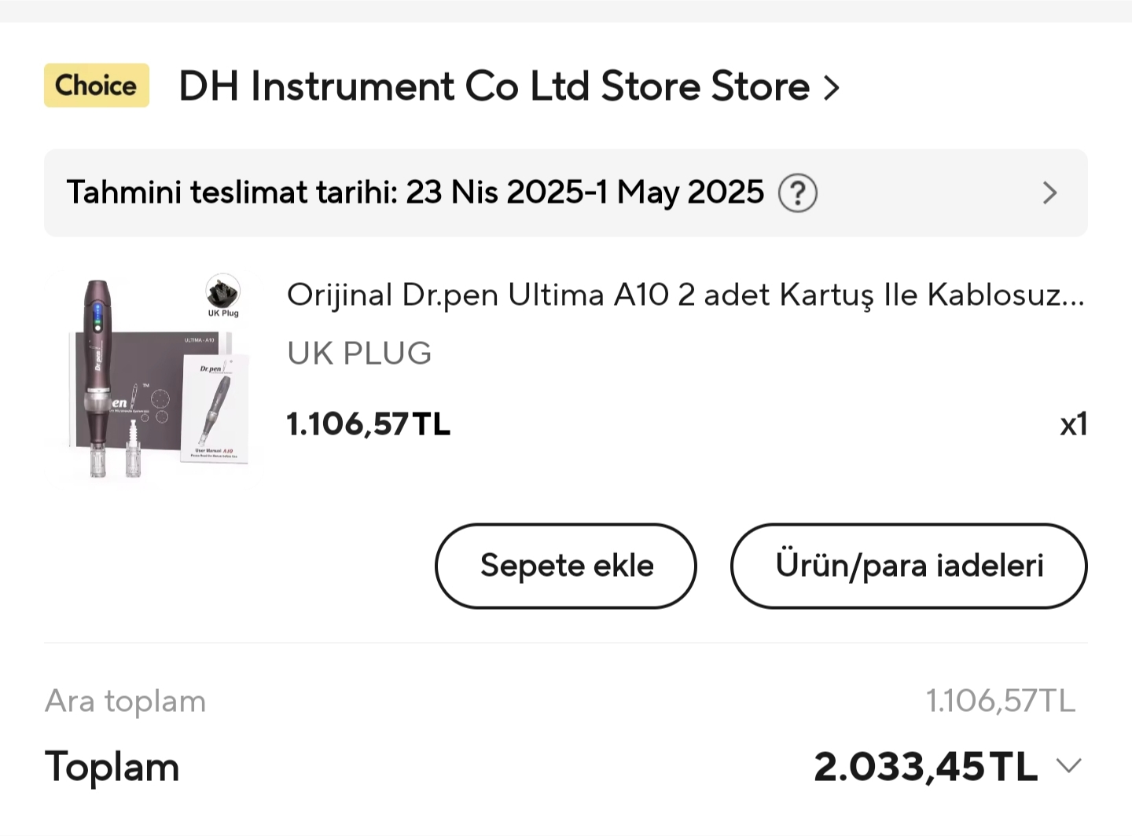Screen dimensions: 1132x836
Task: Open the DH Instrument Co Ltd Store page
Action: [x=494, y=86]
